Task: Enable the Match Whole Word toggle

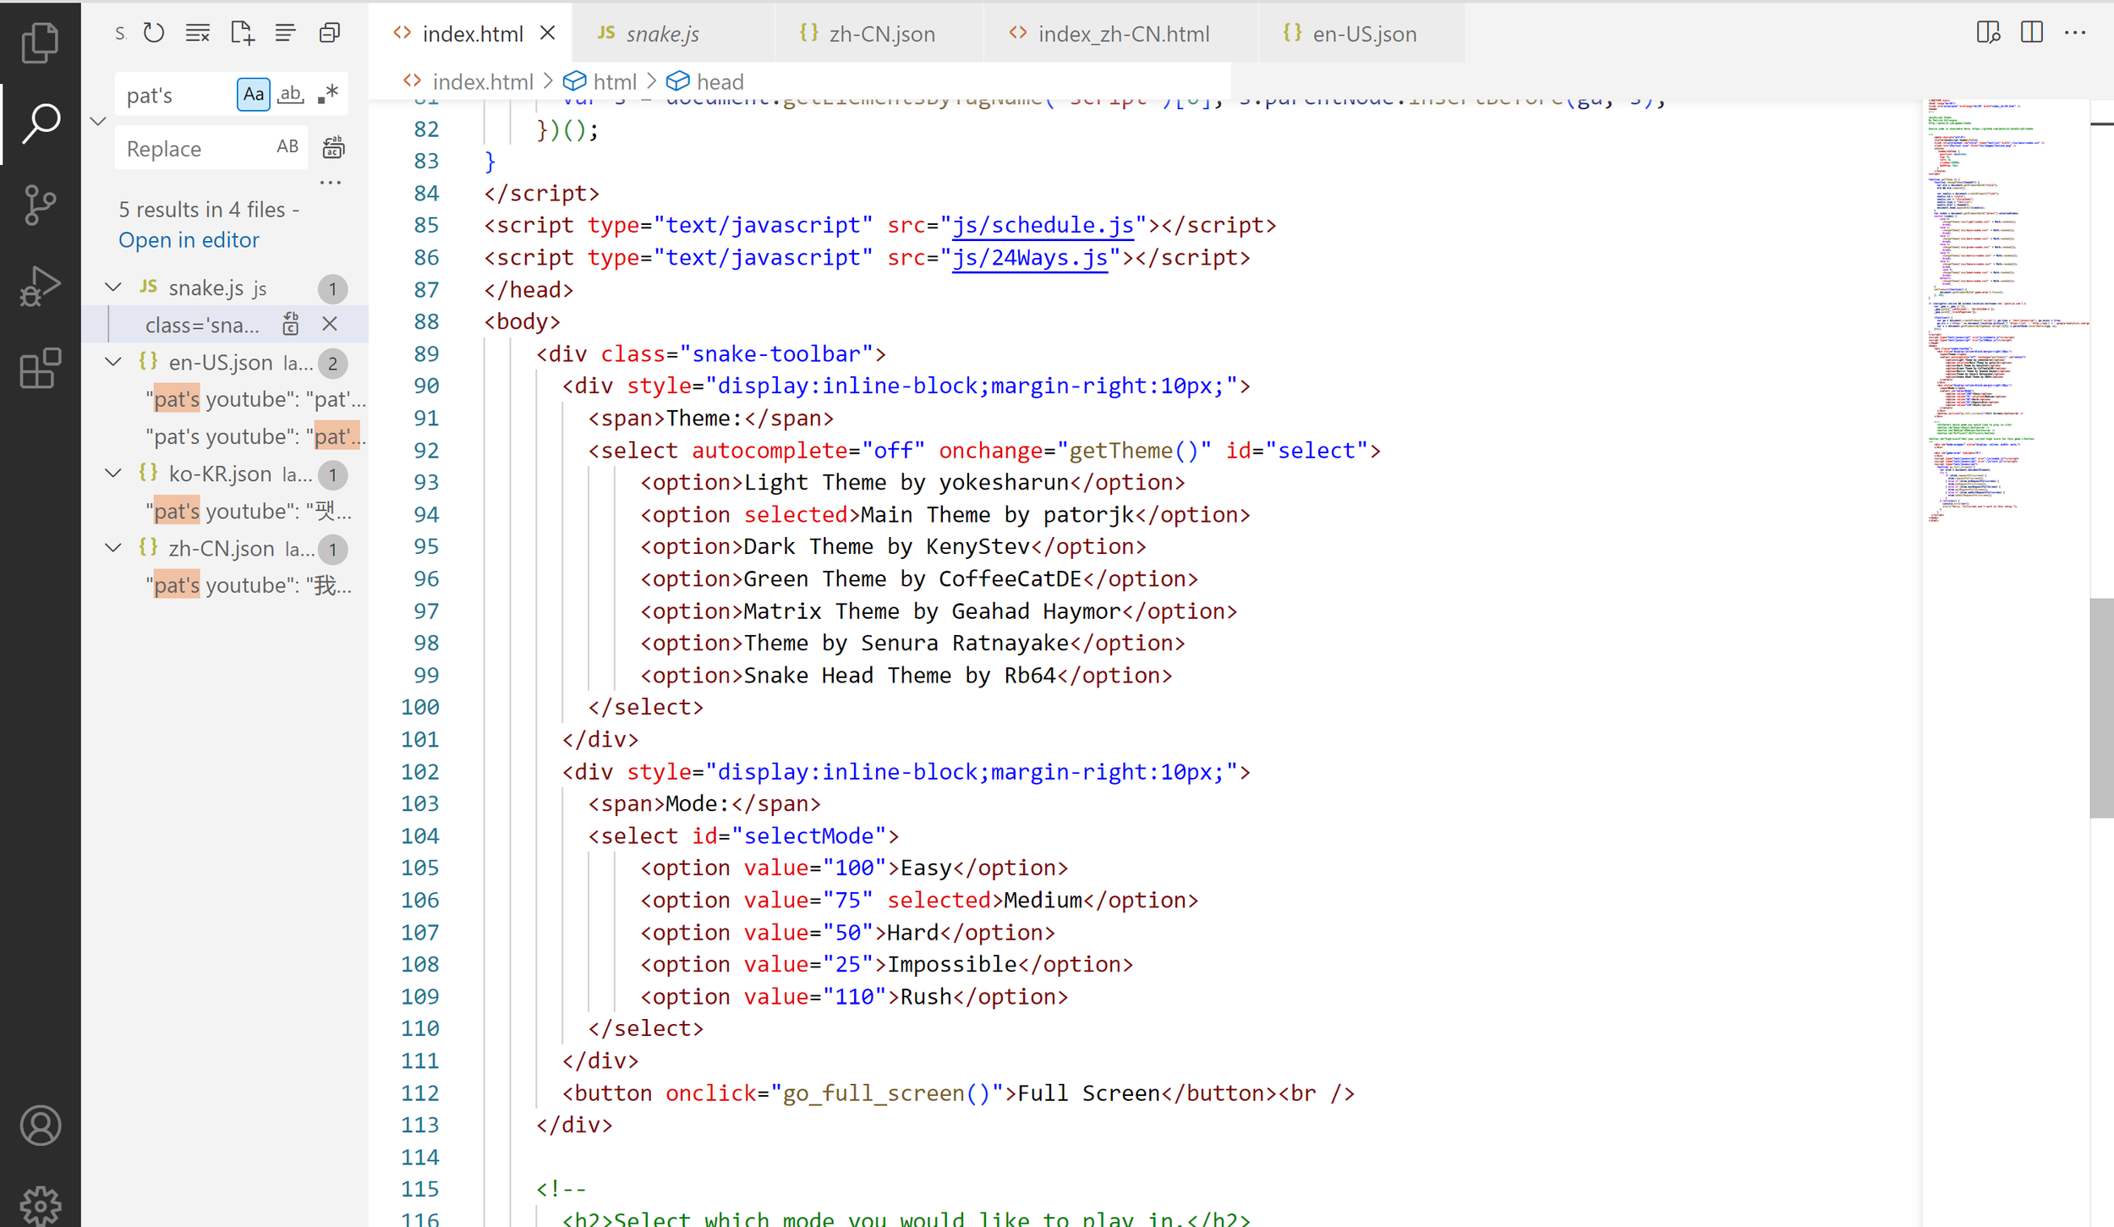Action: (x=290, y=94)
